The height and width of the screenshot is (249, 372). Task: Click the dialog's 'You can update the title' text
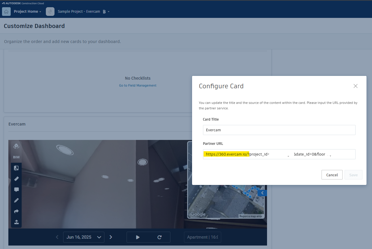pyautogui.click(x=278, y=106)
